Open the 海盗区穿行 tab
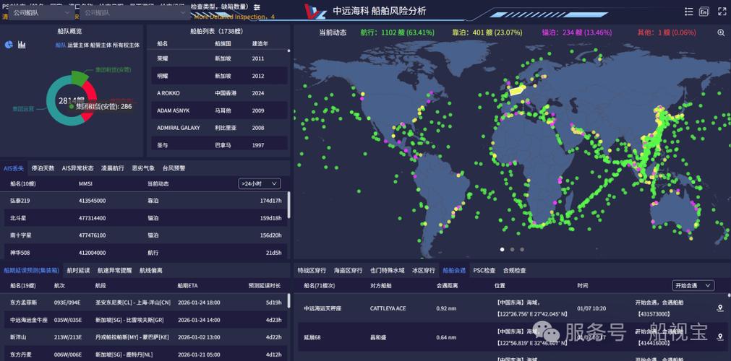Viewport: 731px width, 361px height. click(x=349, y=270)
